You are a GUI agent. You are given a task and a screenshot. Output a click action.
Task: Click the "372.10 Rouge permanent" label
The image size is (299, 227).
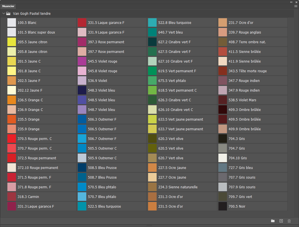click(38, 168)
